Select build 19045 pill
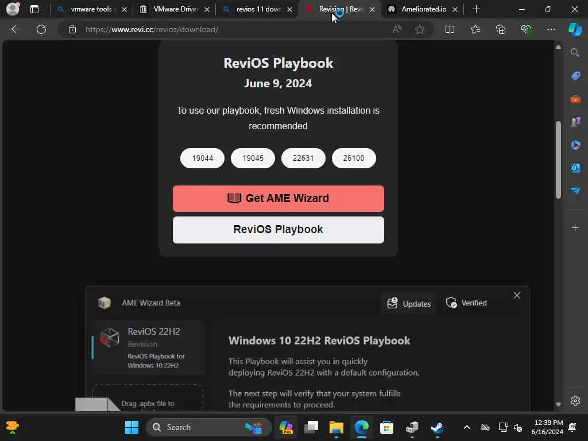The height and width of the screenshot is (441, 588). pyautogui.click(x=253, y=158)
